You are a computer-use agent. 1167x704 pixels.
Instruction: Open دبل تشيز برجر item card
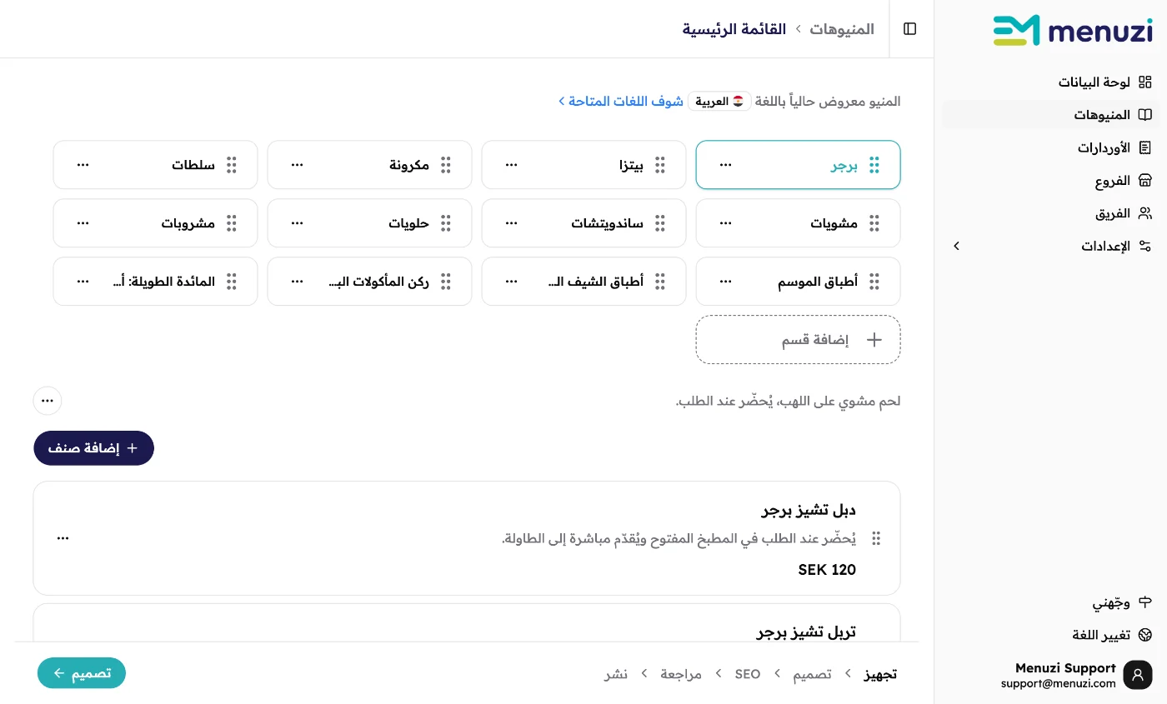point(467,538)
